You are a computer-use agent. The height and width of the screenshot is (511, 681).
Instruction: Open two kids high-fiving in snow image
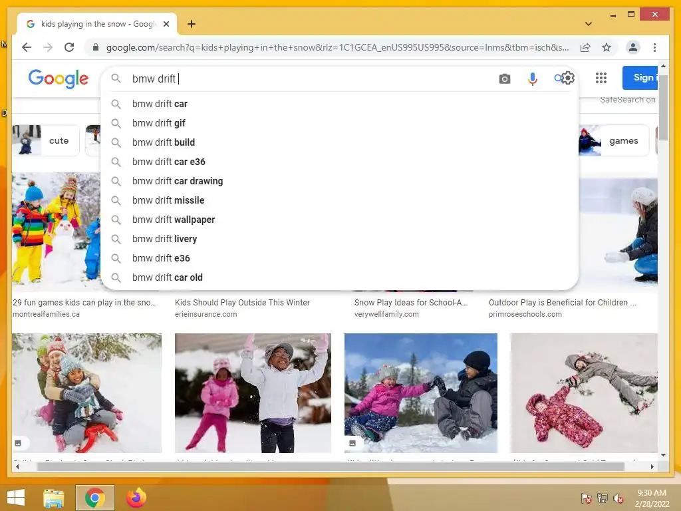click(421, 393)
